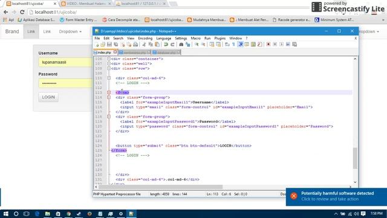Start macro recording with red dot icon
This screenshot has width=387, height=218.
point(268,44)
